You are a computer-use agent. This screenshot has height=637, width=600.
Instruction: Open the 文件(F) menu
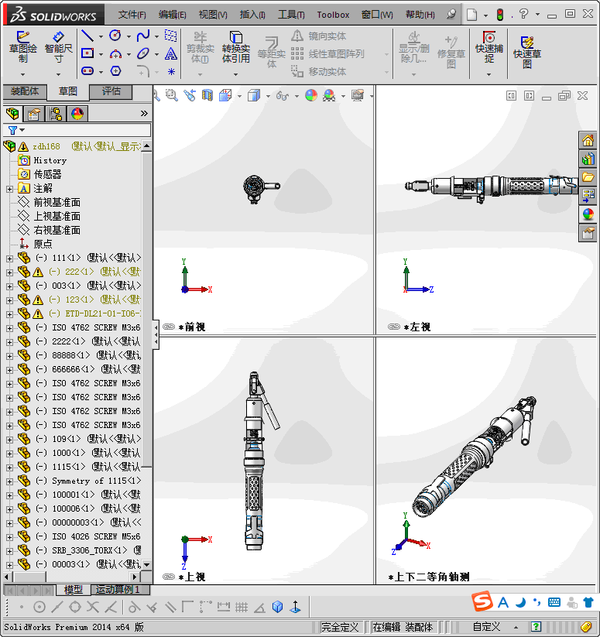(x=132, y=15)
